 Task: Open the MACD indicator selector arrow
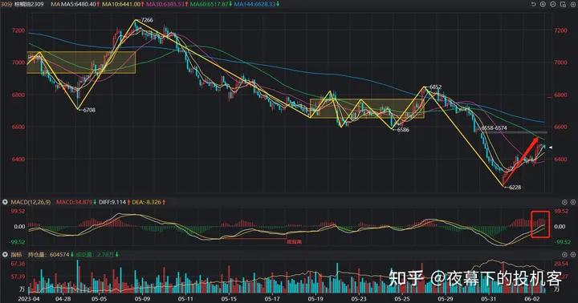tap(5, 202)
